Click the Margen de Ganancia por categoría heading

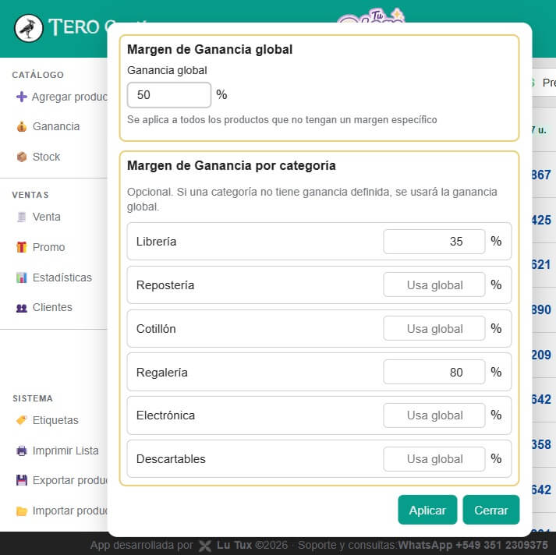tap(231, 165)
